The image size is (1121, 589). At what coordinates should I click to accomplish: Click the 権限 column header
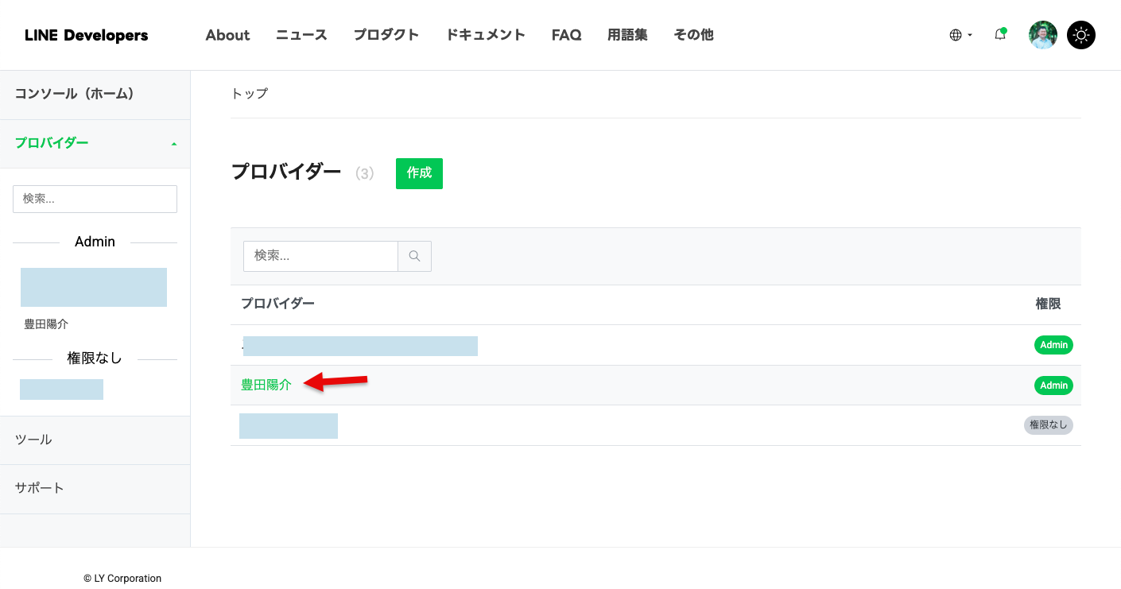[x=1048, y=304]
